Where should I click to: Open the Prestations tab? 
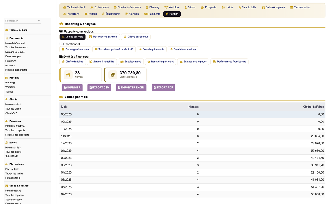71,14
